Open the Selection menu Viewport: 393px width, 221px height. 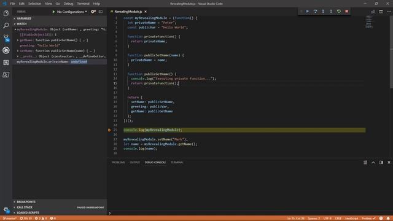[34, 4]
